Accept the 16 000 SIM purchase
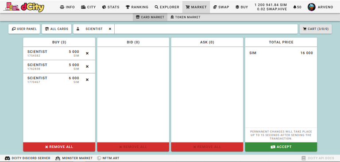 pos(281,147)
